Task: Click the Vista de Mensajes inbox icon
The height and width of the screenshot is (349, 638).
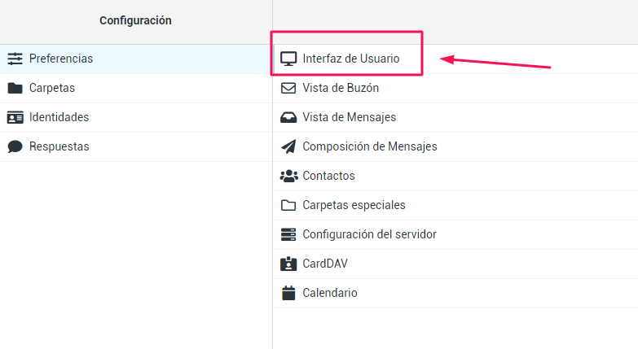Action: pos(288,117)
